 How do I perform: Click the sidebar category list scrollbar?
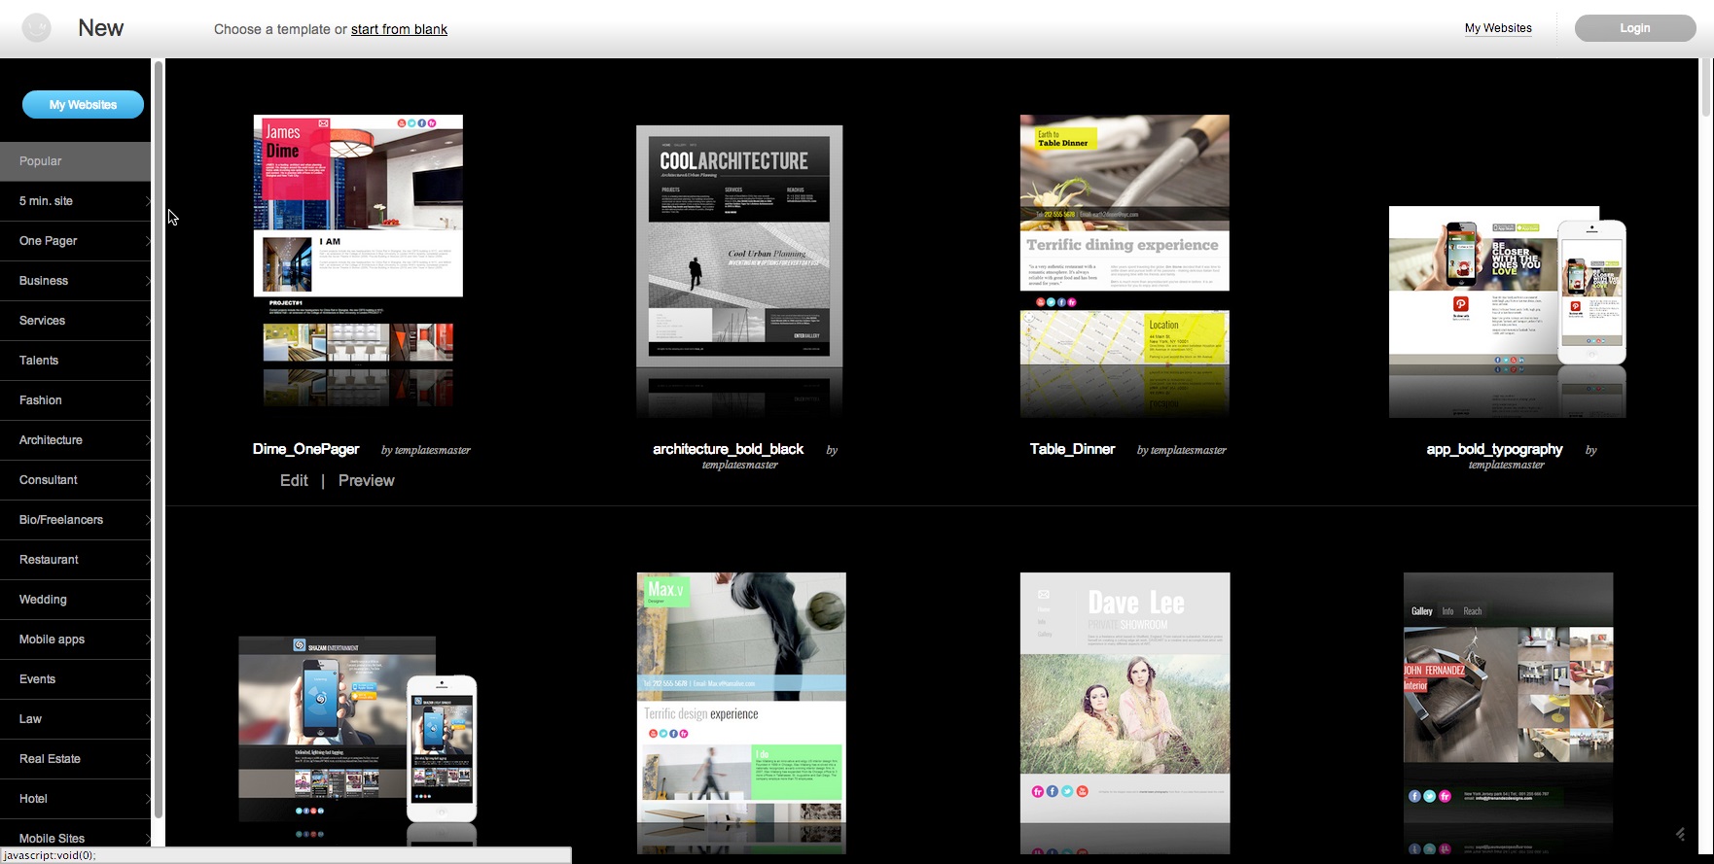click(x=158, y=437)
